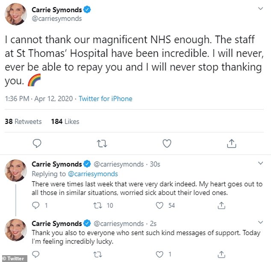Retweet the "kind messages of support" tweet
Viewport: 271px width, 262px height.
pos(99,255)
